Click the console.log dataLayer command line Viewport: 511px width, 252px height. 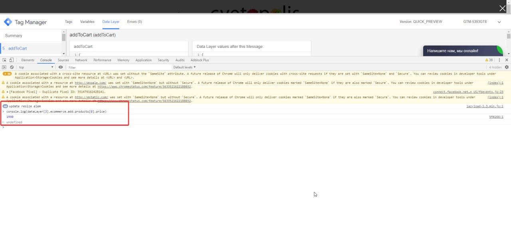[56, 111]
